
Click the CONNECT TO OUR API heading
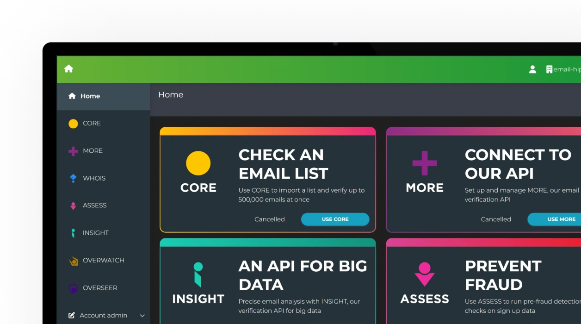coord(518,164)
